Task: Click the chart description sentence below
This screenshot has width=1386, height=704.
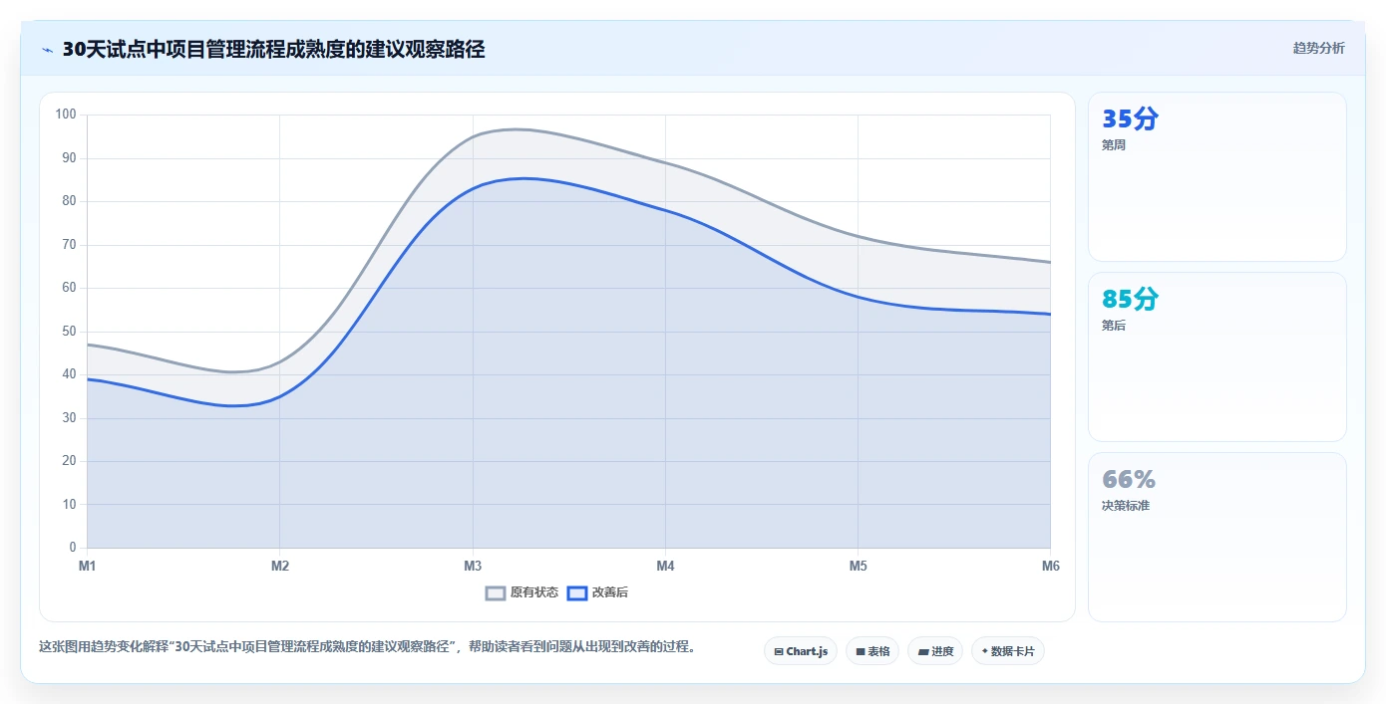Action: click(367, 646)
